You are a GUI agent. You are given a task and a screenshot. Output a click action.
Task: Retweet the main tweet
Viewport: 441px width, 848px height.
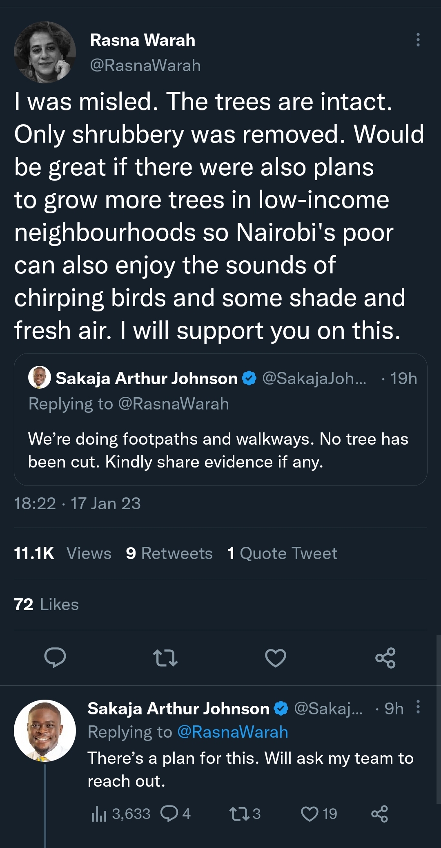pyautogui.click(x=165, y=658)
